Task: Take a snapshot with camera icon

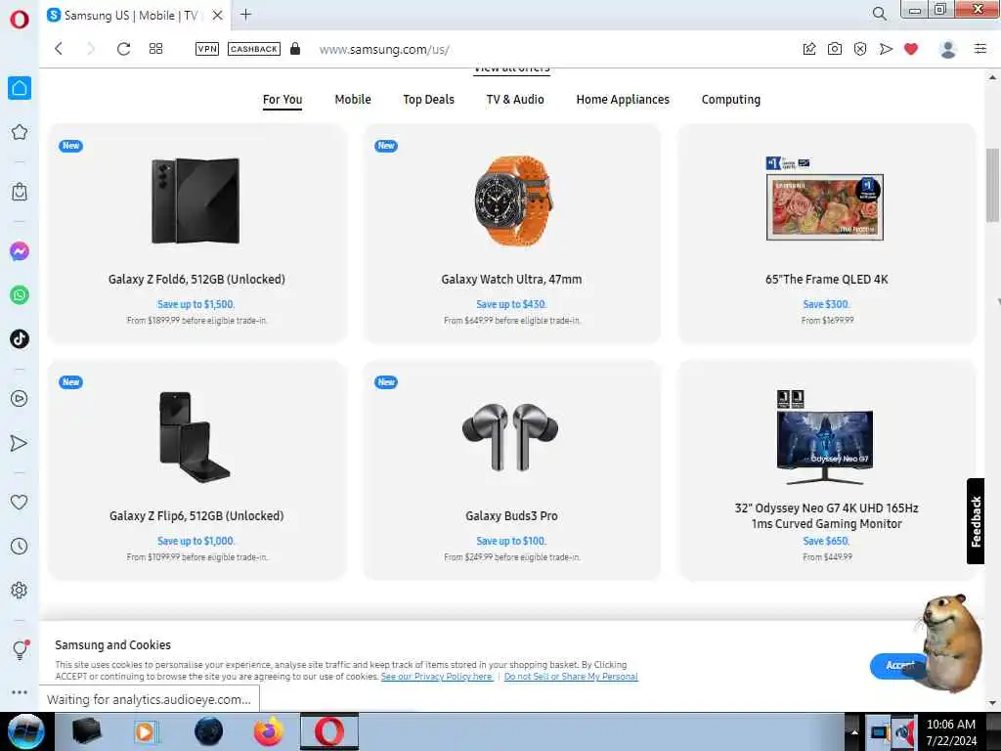Action: pos(835,49)
